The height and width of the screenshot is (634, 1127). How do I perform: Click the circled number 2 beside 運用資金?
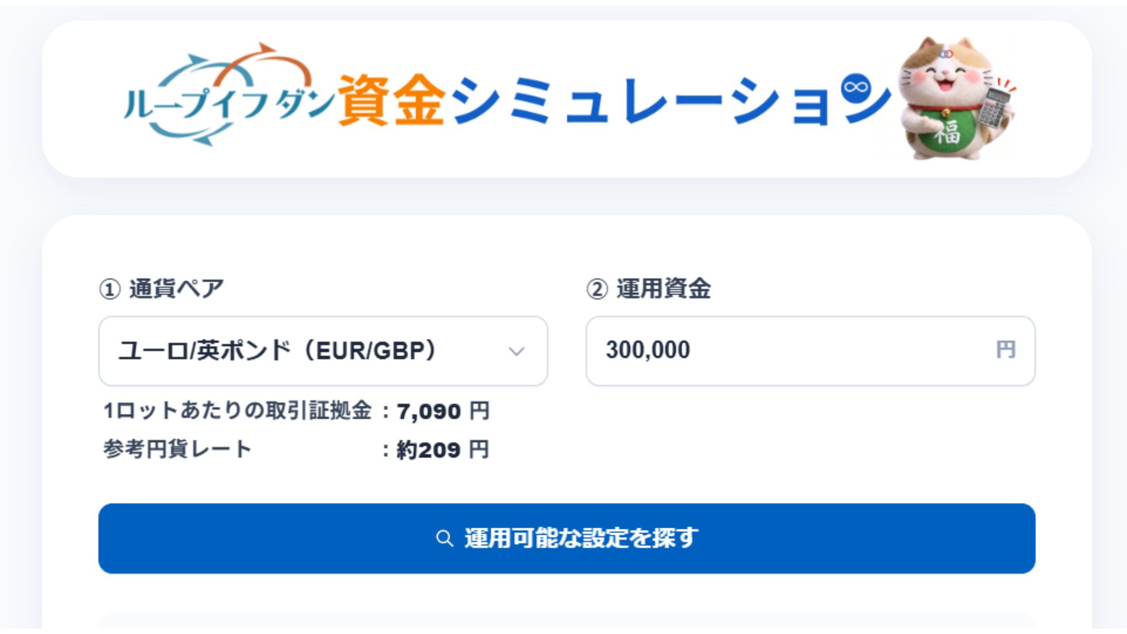click(x=597, y=289)
